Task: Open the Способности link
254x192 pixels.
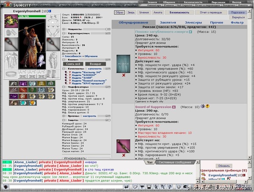Action: click(x=73, y=56)
